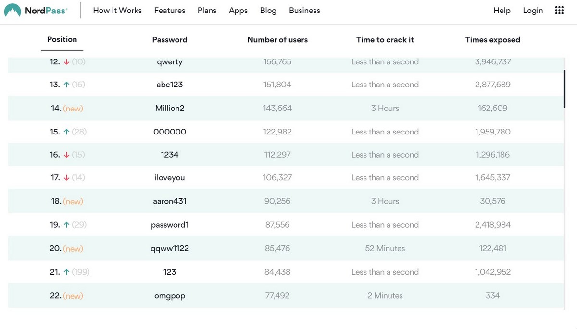Open the Features navigation item
The width and height of the screenshot is (577, 329).
point(170,11)
